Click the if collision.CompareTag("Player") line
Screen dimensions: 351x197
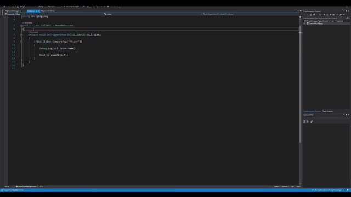pyautogui.click(x=58, y=42)
